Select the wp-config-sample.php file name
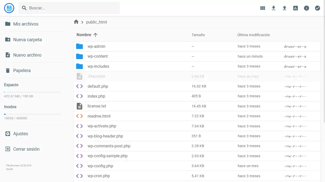This screenshot has width=325, height=182. tap(108, 156)
